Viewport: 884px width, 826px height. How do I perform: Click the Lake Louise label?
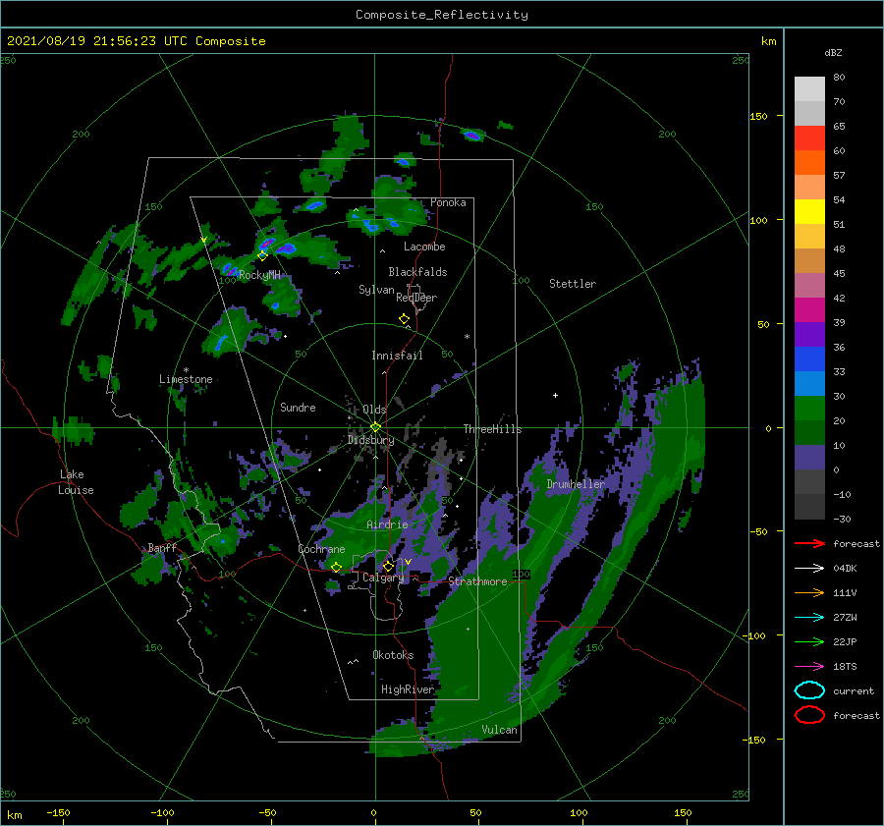[x=76, y=482]
